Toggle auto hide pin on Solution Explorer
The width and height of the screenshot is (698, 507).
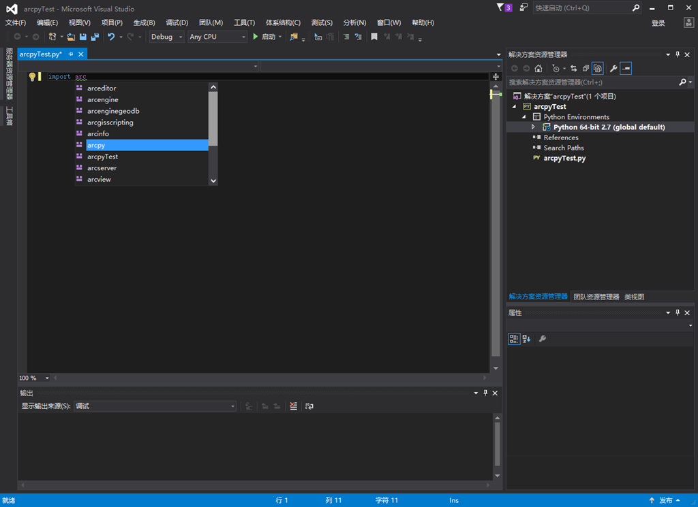coord(678,54)
